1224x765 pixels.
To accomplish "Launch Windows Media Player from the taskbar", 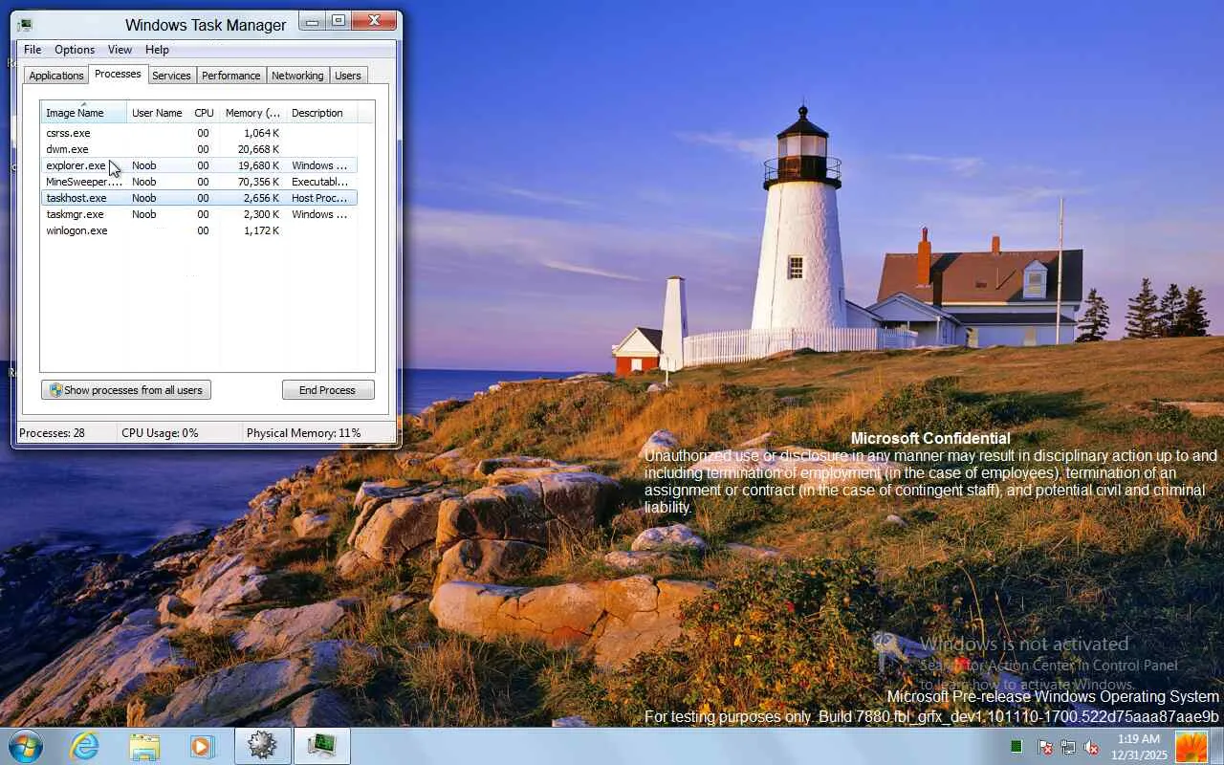I will 203,746.
